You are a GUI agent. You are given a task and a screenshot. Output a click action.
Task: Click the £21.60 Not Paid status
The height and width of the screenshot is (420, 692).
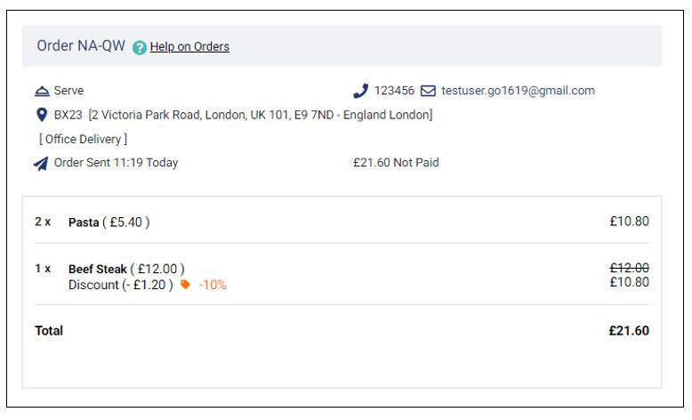coord(396,163)
